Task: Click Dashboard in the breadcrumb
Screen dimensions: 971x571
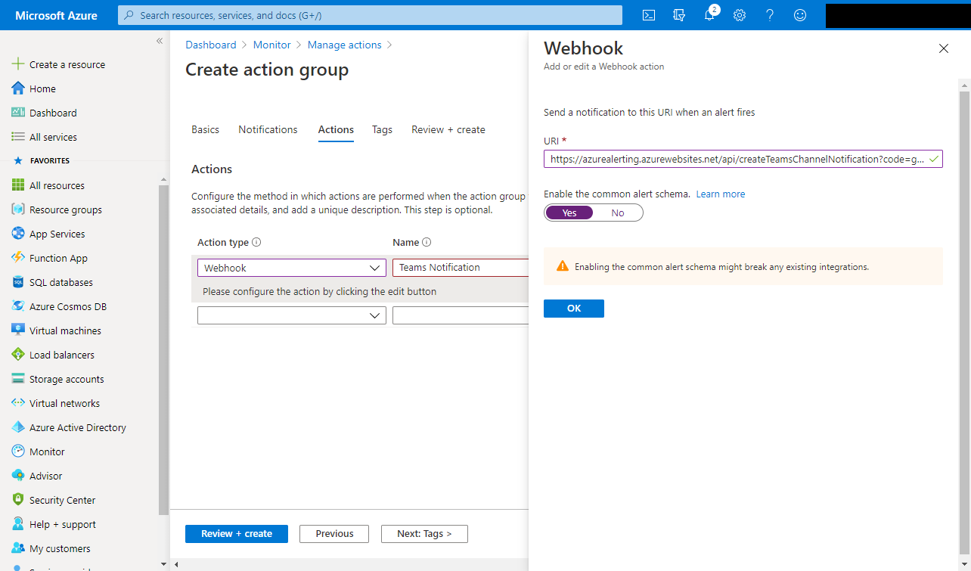Action: pos(211,45)
